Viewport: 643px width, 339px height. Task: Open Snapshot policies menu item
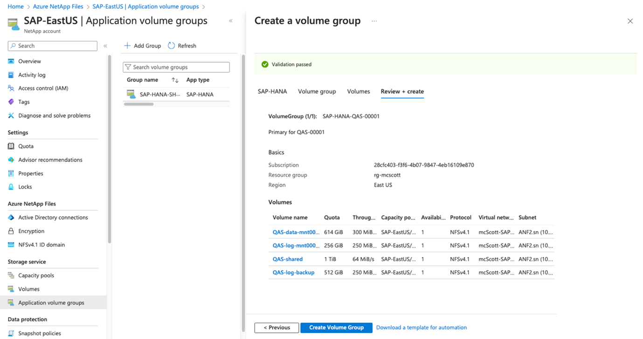tap(40, 333)
